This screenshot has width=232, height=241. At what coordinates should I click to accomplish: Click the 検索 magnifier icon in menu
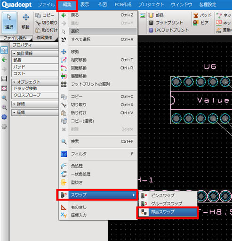64,142
